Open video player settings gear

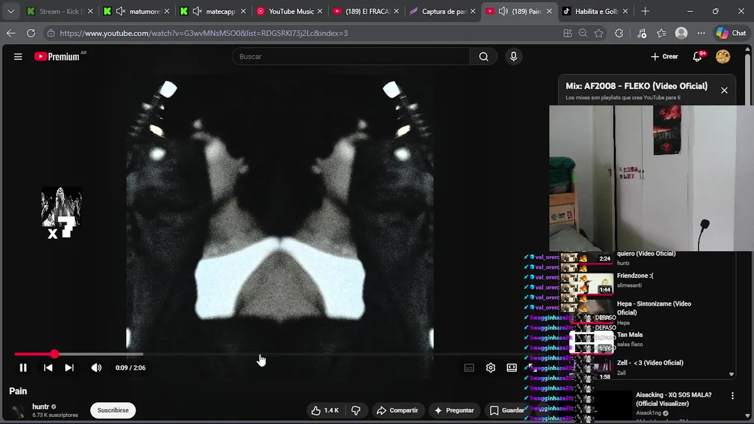490,367
